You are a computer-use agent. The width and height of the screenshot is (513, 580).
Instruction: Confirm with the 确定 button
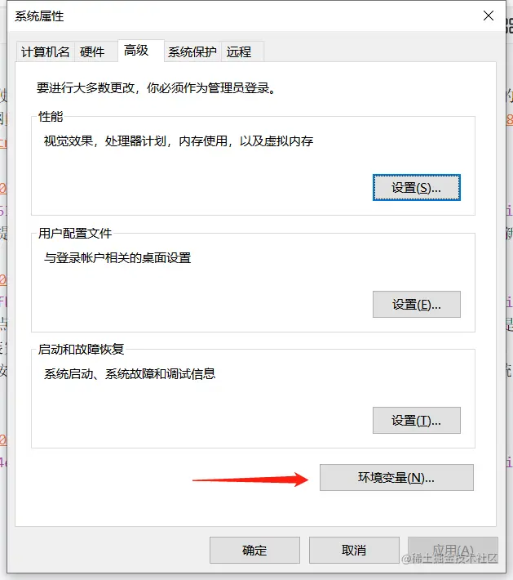tap(254, 550)
